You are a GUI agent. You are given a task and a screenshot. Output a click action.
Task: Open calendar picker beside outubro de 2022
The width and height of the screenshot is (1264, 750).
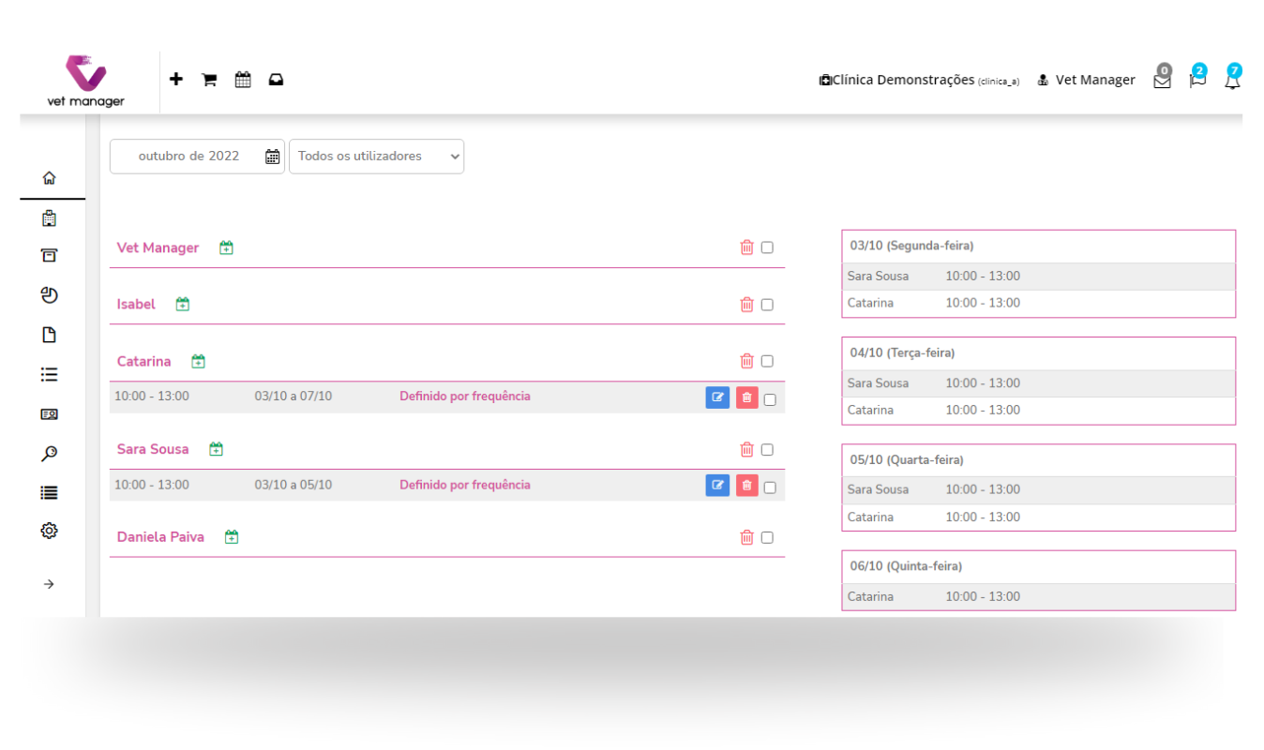(x=272, y=157)
